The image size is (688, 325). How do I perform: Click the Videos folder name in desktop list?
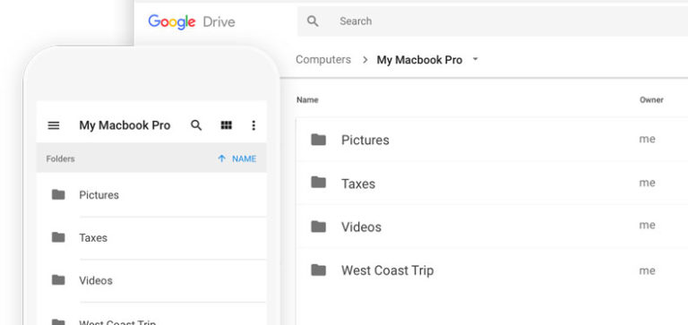pyautogui.click(x=361, y=227)
